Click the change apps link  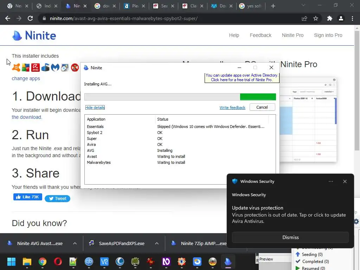[x=26, y=78]
